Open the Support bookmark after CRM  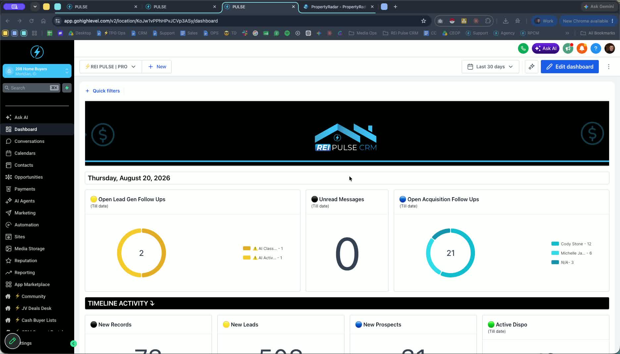pyautogui.click(x=164, y=33)
